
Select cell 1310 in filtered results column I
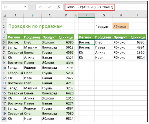pos(138,52)
